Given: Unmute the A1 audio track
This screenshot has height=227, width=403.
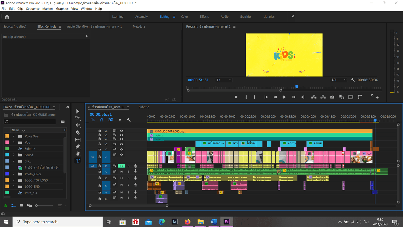Looking at the screenshot, I should pos(122,166).
